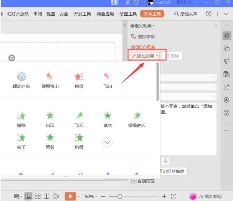Open the slideshow play options arrow

point(78,196)
